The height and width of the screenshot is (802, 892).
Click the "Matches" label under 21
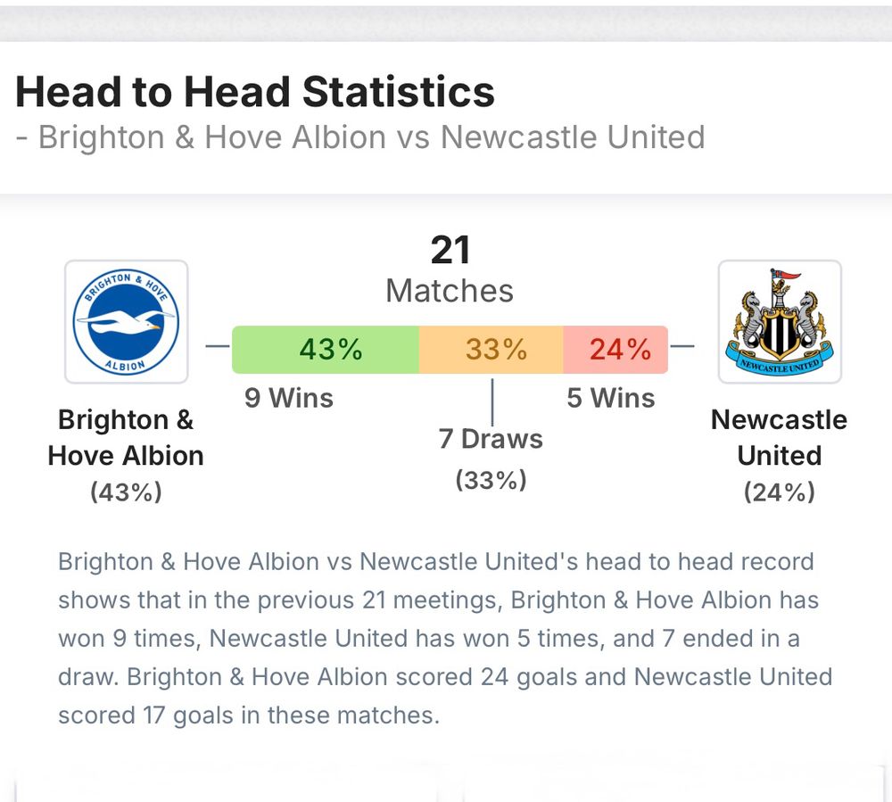coord(450,291)
